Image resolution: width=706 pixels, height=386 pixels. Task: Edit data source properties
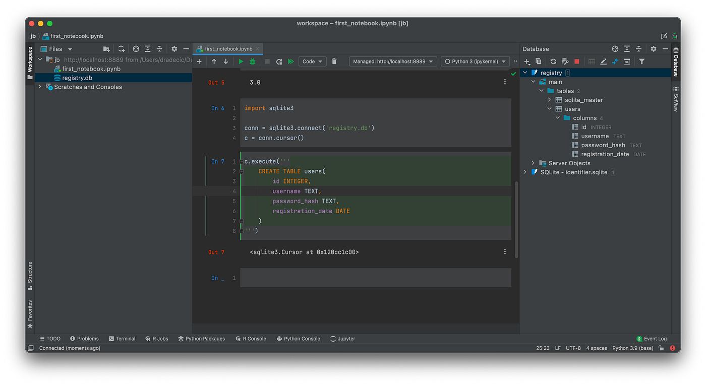point(565,61)
